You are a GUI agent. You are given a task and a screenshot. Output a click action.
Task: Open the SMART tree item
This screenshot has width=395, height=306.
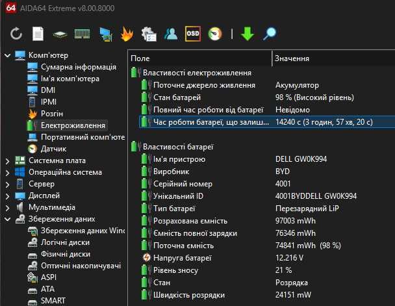click(53, 301)
